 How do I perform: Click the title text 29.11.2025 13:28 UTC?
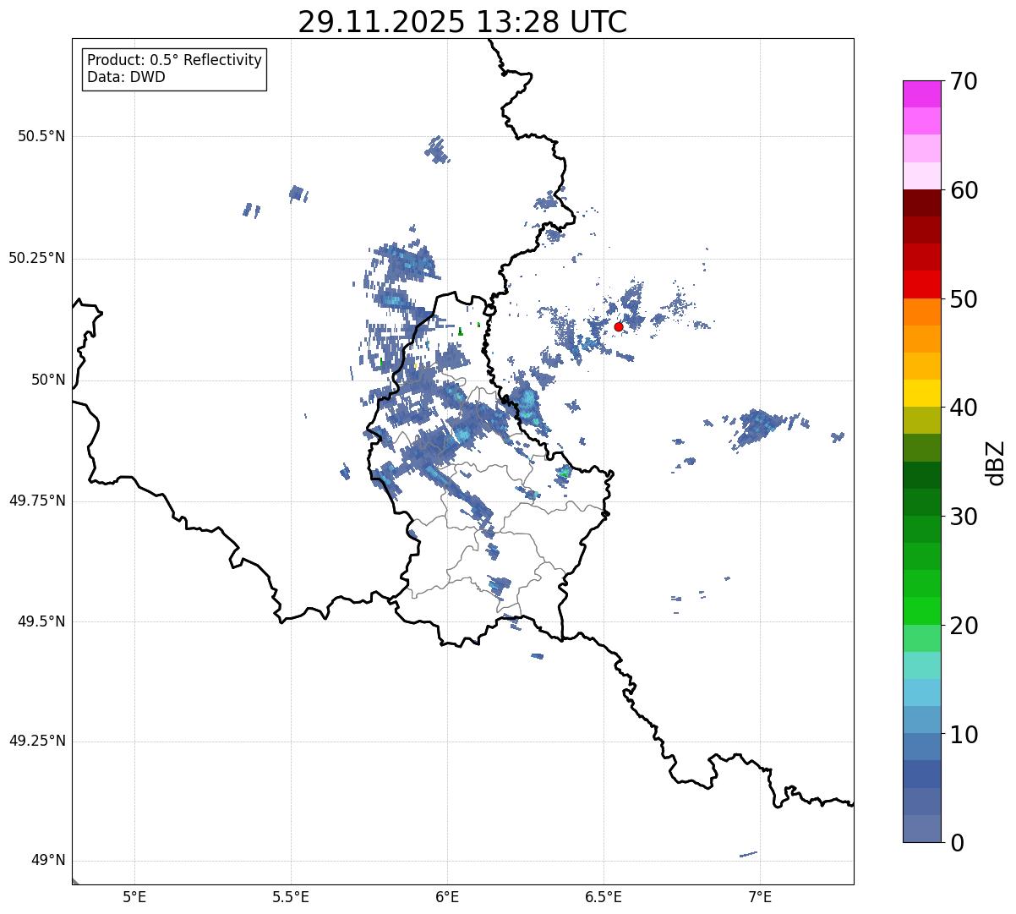tap(462, 22)
